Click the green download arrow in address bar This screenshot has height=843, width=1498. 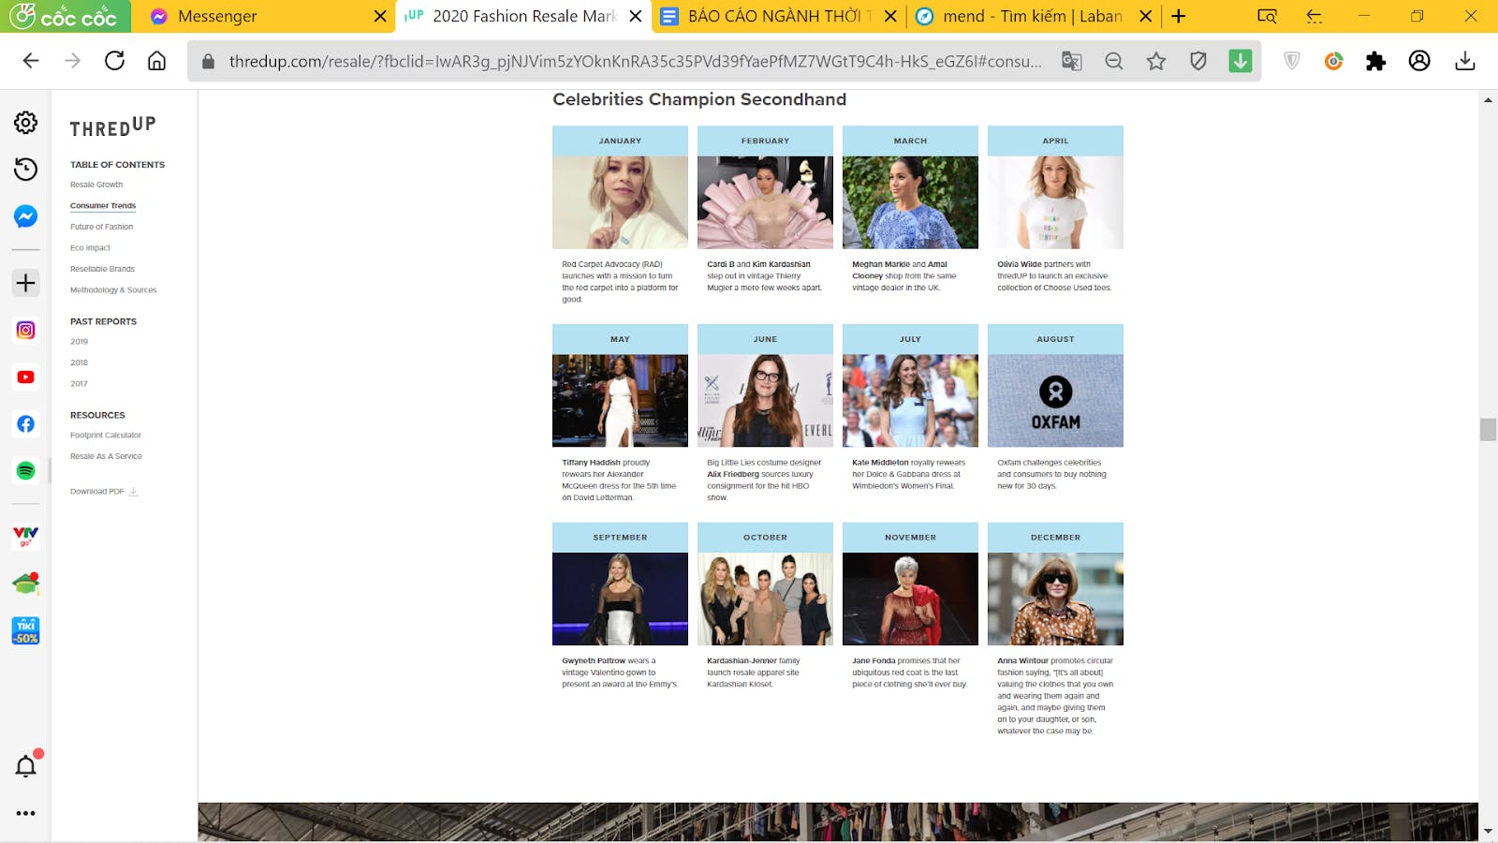click(x=1241, y=61)
